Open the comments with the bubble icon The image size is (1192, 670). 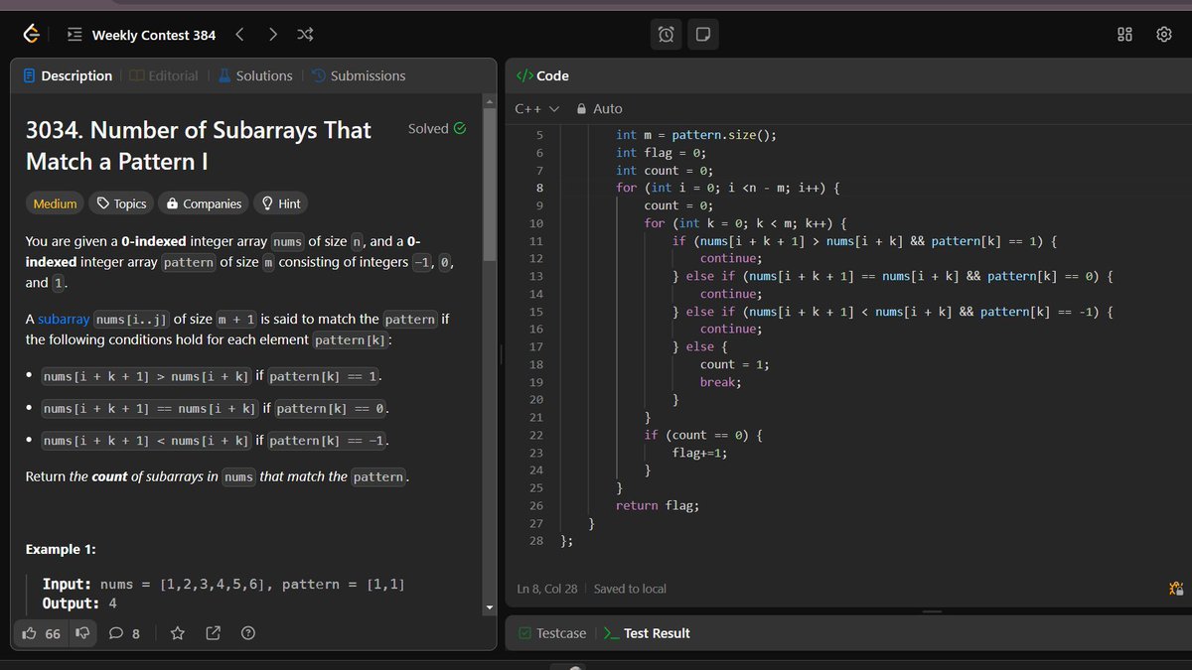[124, 633]
